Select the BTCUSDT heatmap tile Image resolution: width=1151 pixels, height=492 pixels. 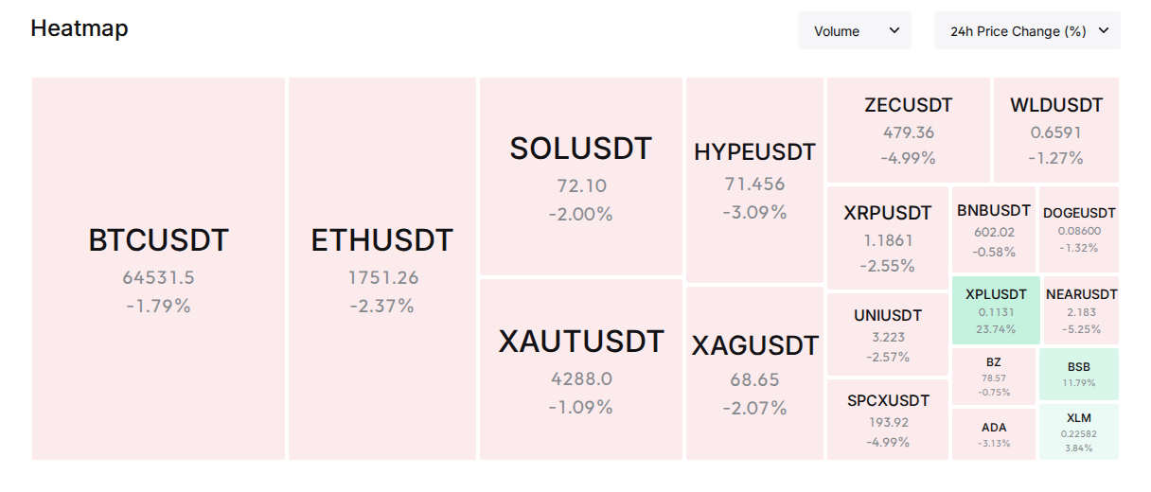[159, 269]
